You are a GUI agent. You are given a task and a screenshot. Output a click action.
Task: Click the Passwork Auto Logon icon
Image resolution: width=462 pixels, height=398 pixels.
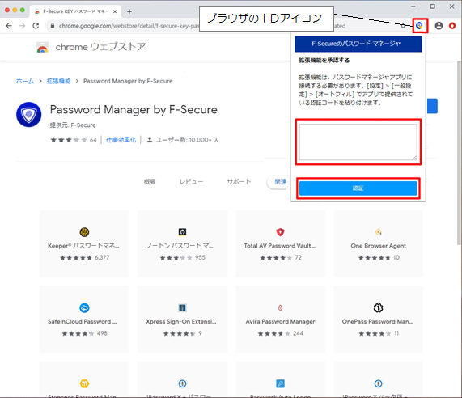click(x=280, y=383)
